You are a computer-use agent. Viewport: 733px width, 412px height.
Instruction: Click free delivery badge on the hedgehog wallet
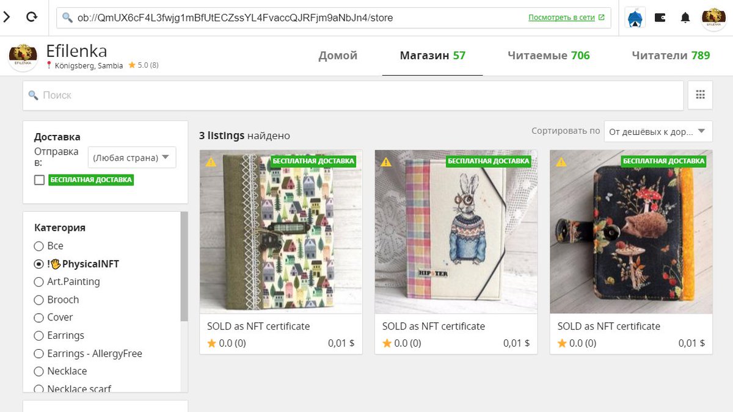(x=664, y=161)
